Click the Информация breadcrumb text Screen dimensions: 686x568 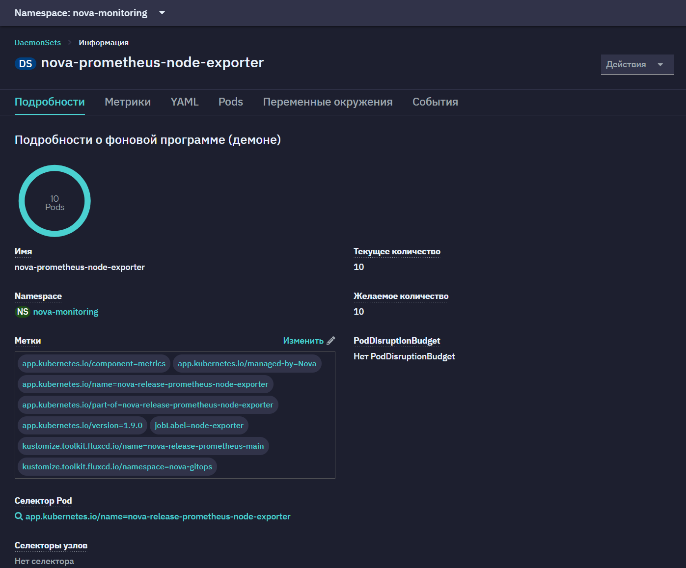click(x=104, y=43)
